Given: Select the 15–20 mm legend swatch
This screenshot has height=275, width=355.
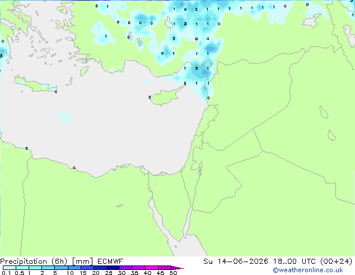Looking at the screenshot, I should [x=87, y=268].
